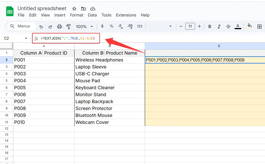Print the spreadsheet
The image size is (265, 164).
[x=60, y=27]
